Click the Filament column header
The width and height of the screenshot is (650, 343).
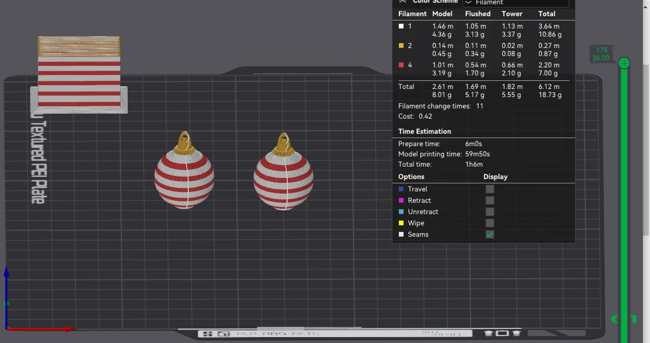tap(412, 14)
